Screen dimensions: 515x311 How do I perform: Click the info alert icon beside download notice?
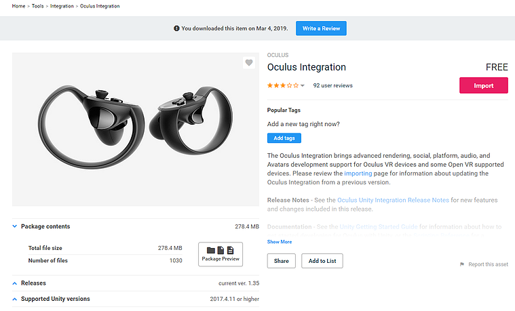[x=176, y=28]
